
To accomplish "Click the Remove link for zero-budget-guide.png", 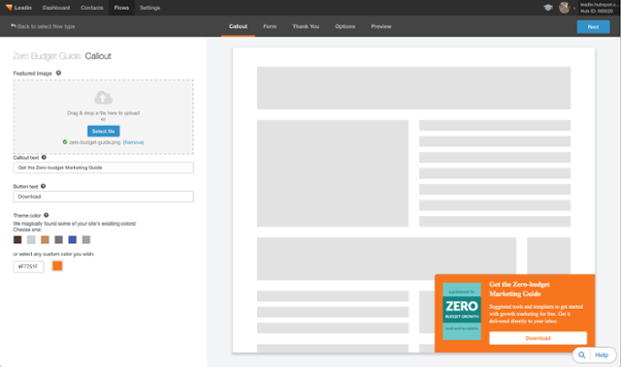I will (x=134, y=142).
